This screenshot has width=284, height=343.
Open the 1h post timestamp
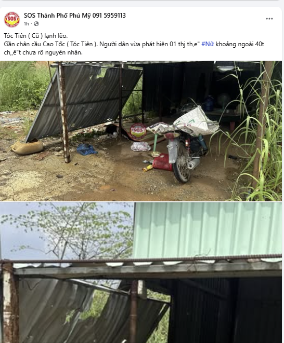(x=27, y=24)
